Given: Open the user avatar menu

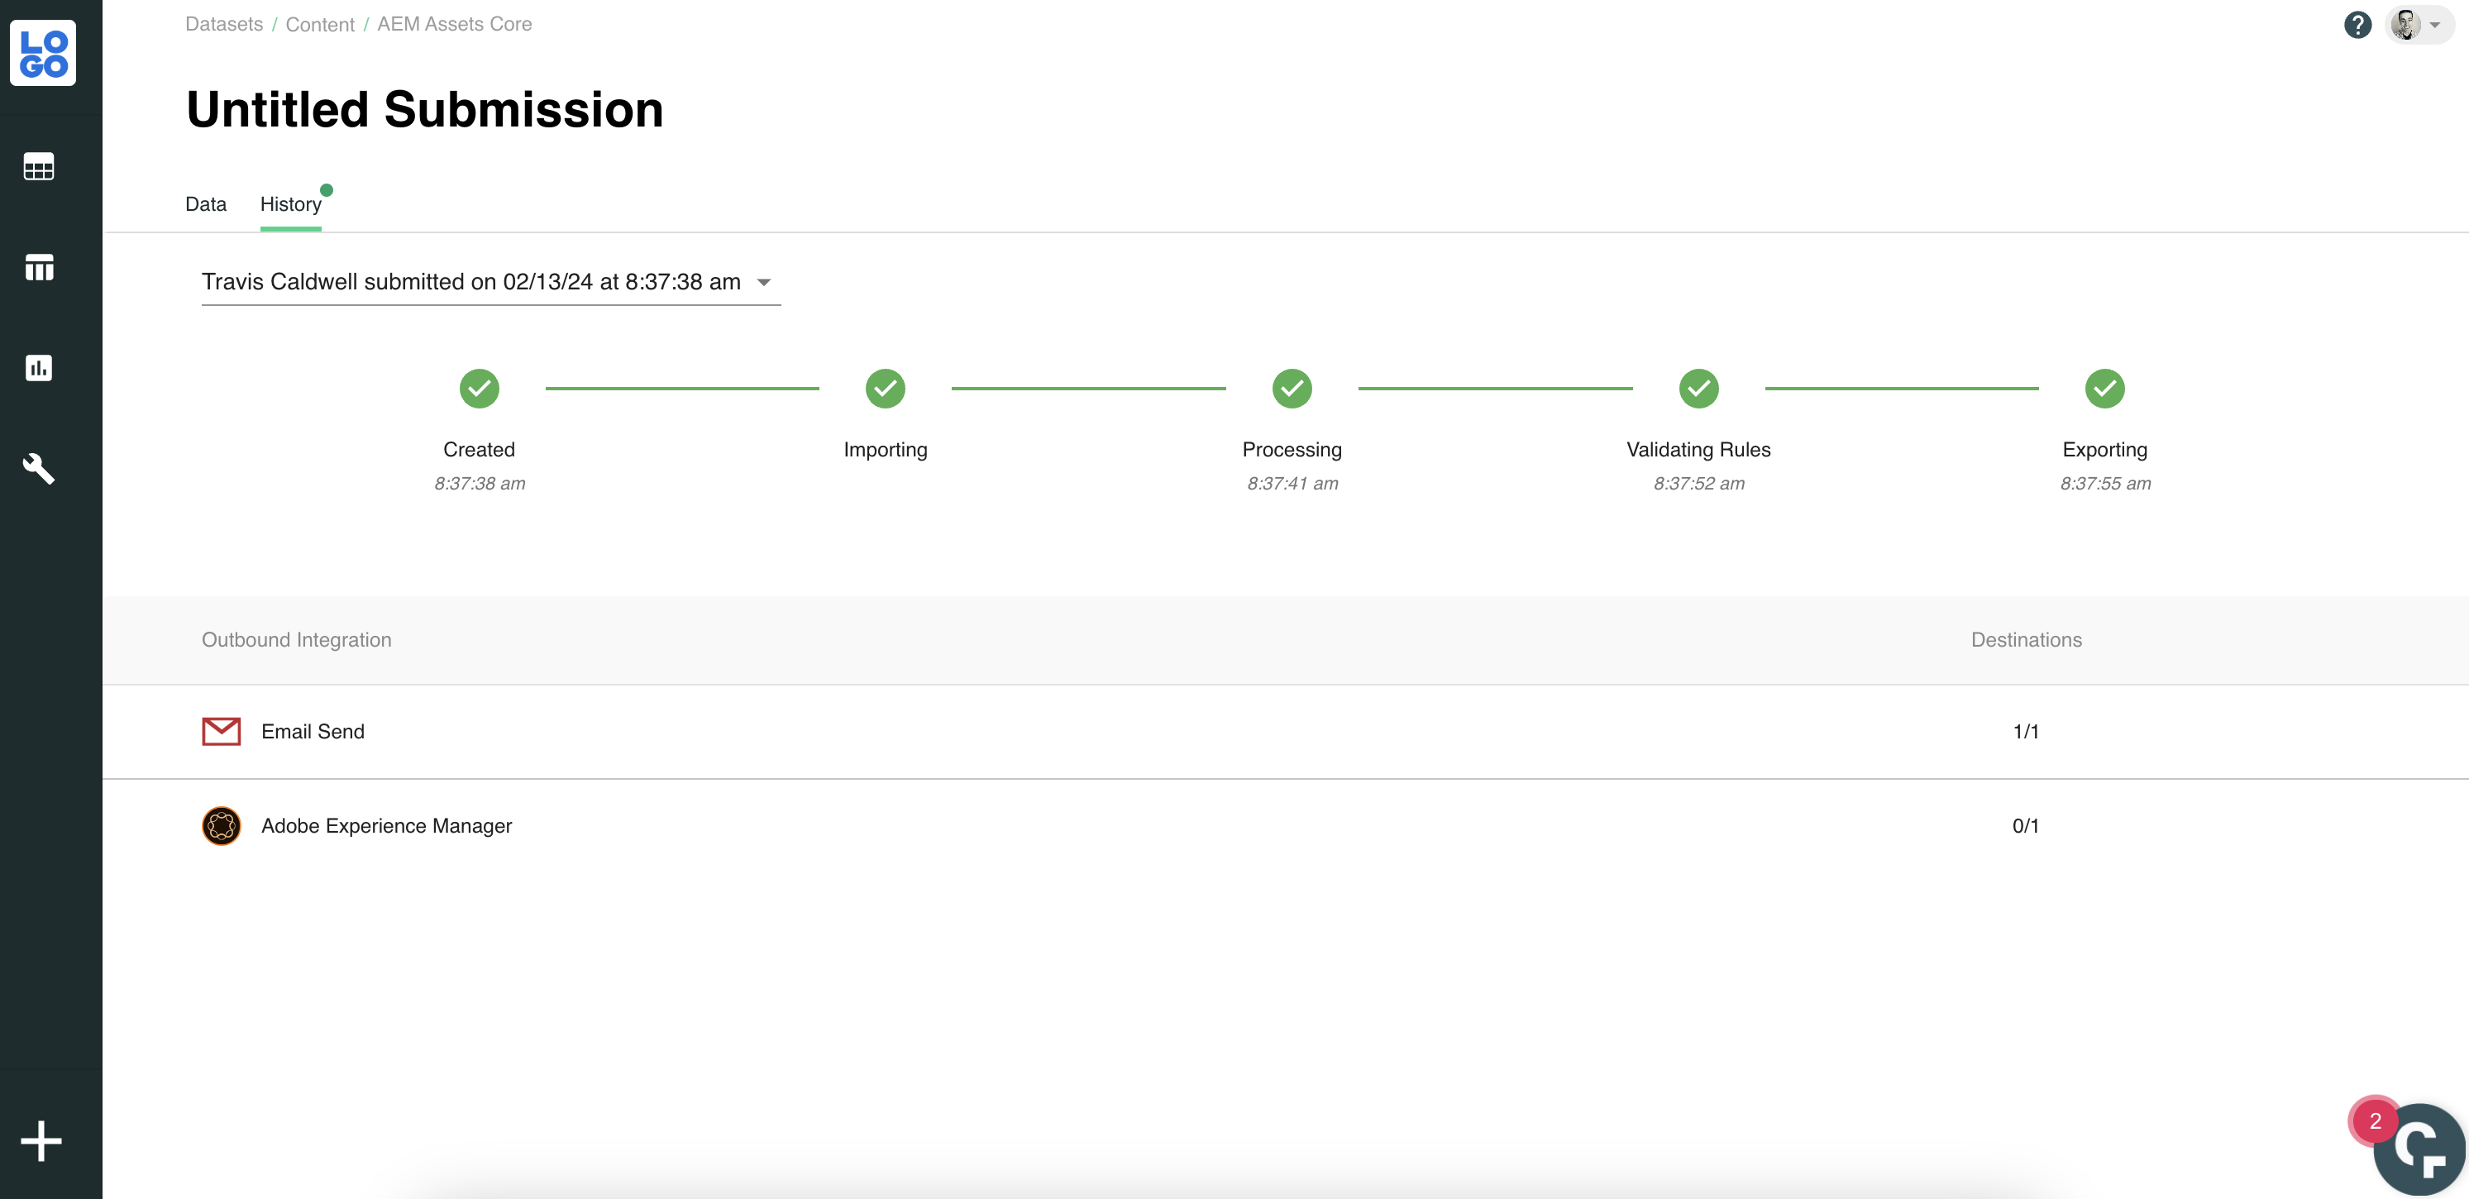Looking at the screenshot, I should point(2419,25).
